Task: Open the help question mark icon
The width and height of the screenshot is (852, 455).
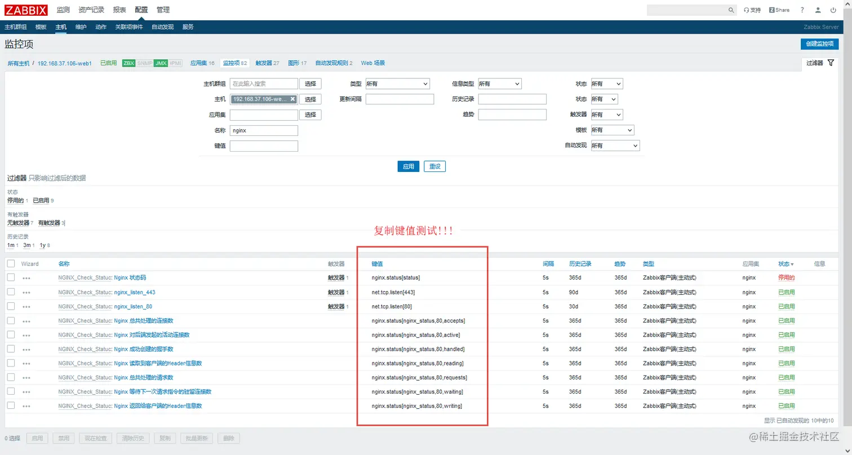Action: tap(802, 10)
